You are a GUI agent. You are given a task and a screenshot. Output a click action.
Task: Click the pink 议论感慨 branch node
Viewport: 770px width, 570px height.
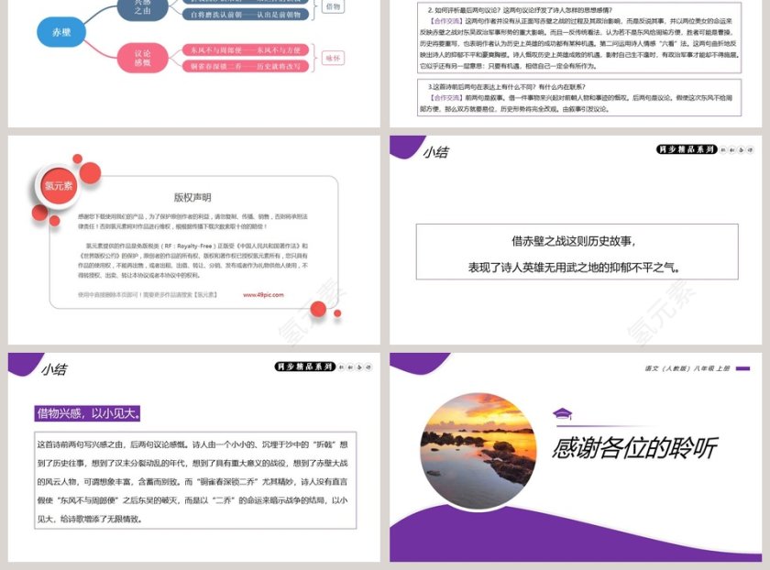[142, 57]
